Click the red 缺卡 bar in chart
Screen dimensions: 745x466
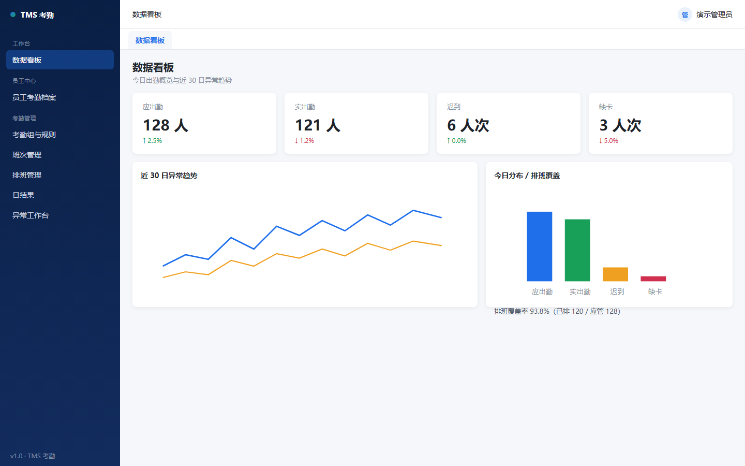pyautogui.click(x=653, y=279)
